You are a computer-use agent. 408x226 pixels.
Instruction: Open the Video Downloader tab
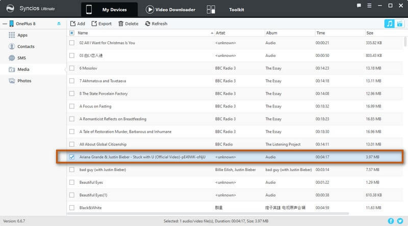[x=171, y=10]
